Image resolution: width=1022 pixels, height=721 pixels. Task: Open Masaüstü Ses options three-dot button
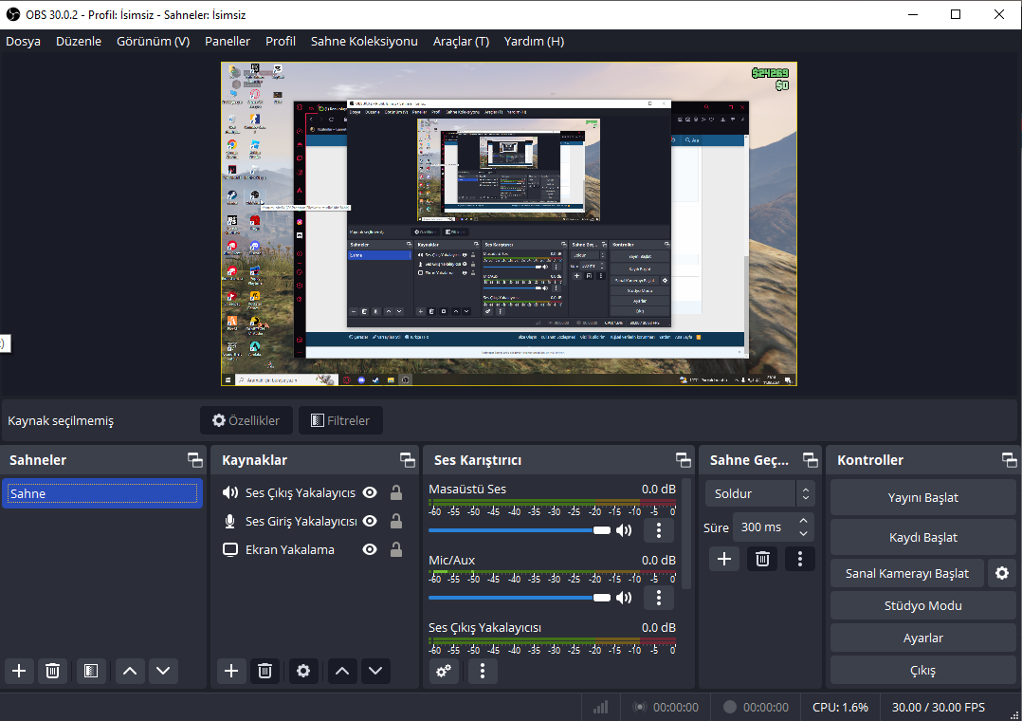point(658,529)
